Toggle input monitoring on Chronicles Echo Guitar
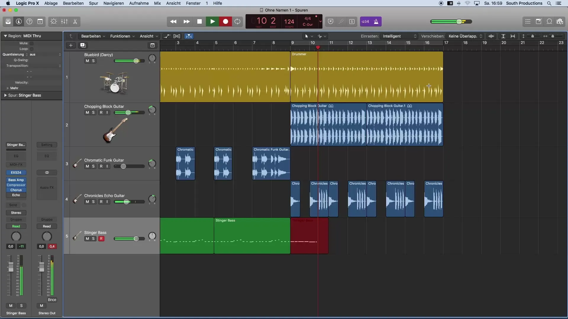Screen dimensions: 568x319 pyautogui.click(x=107, y=202)
